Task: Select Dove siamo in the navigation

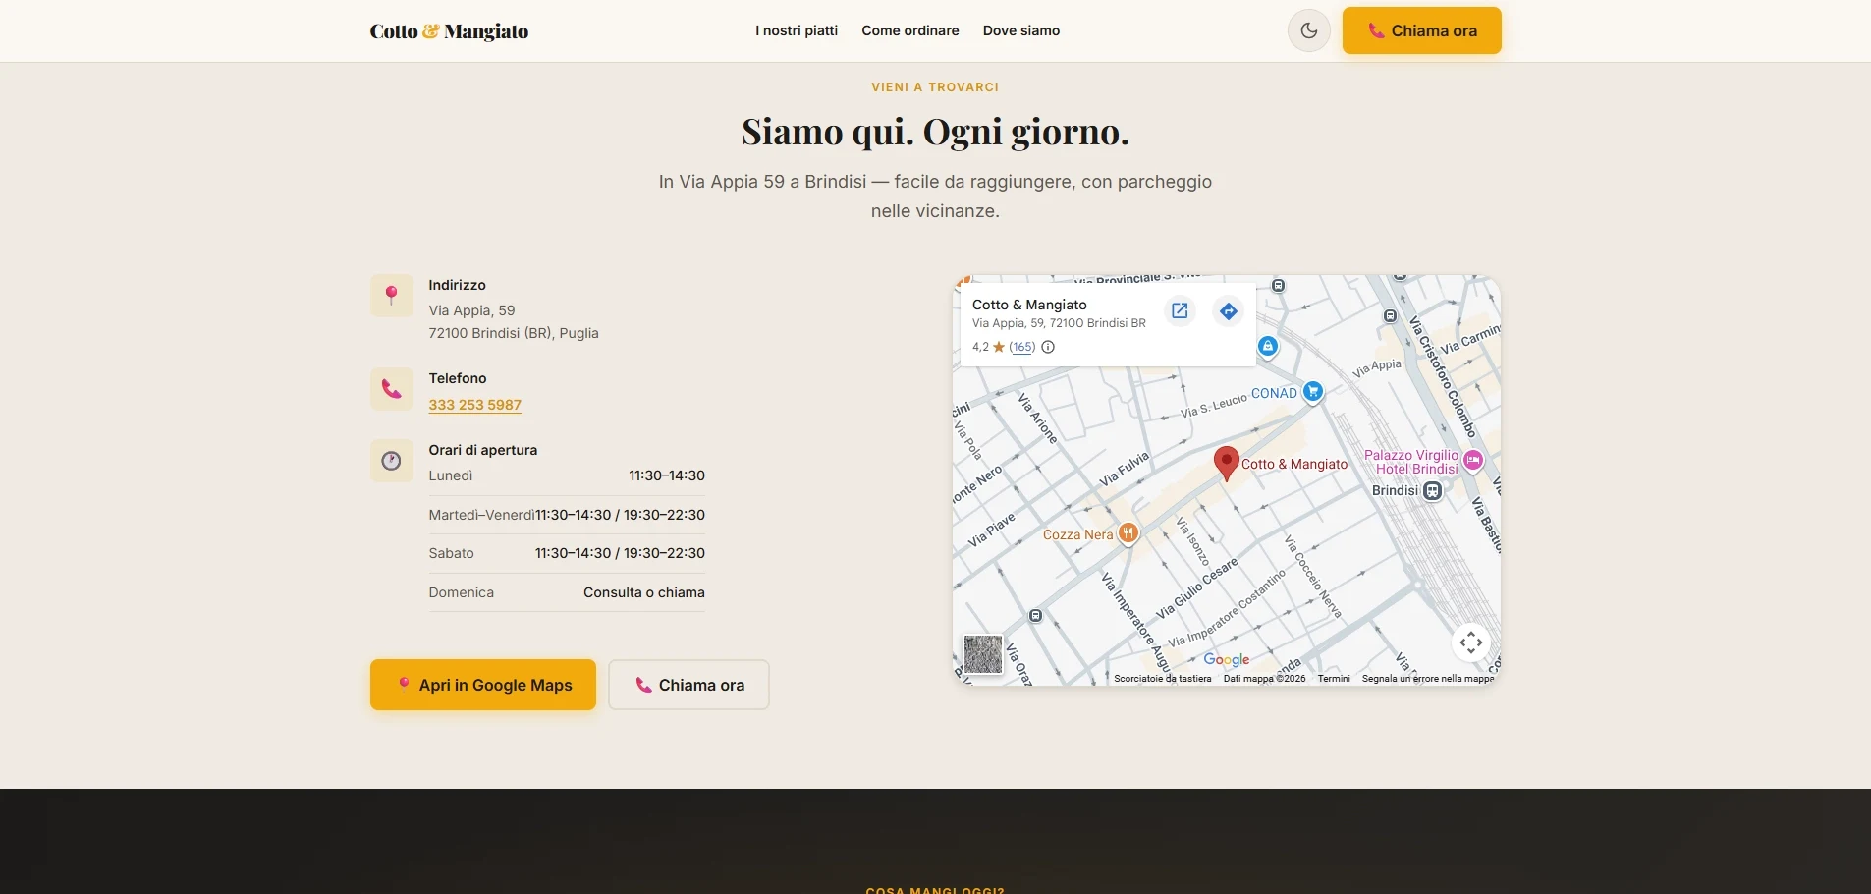Action: pos(1021,30)
